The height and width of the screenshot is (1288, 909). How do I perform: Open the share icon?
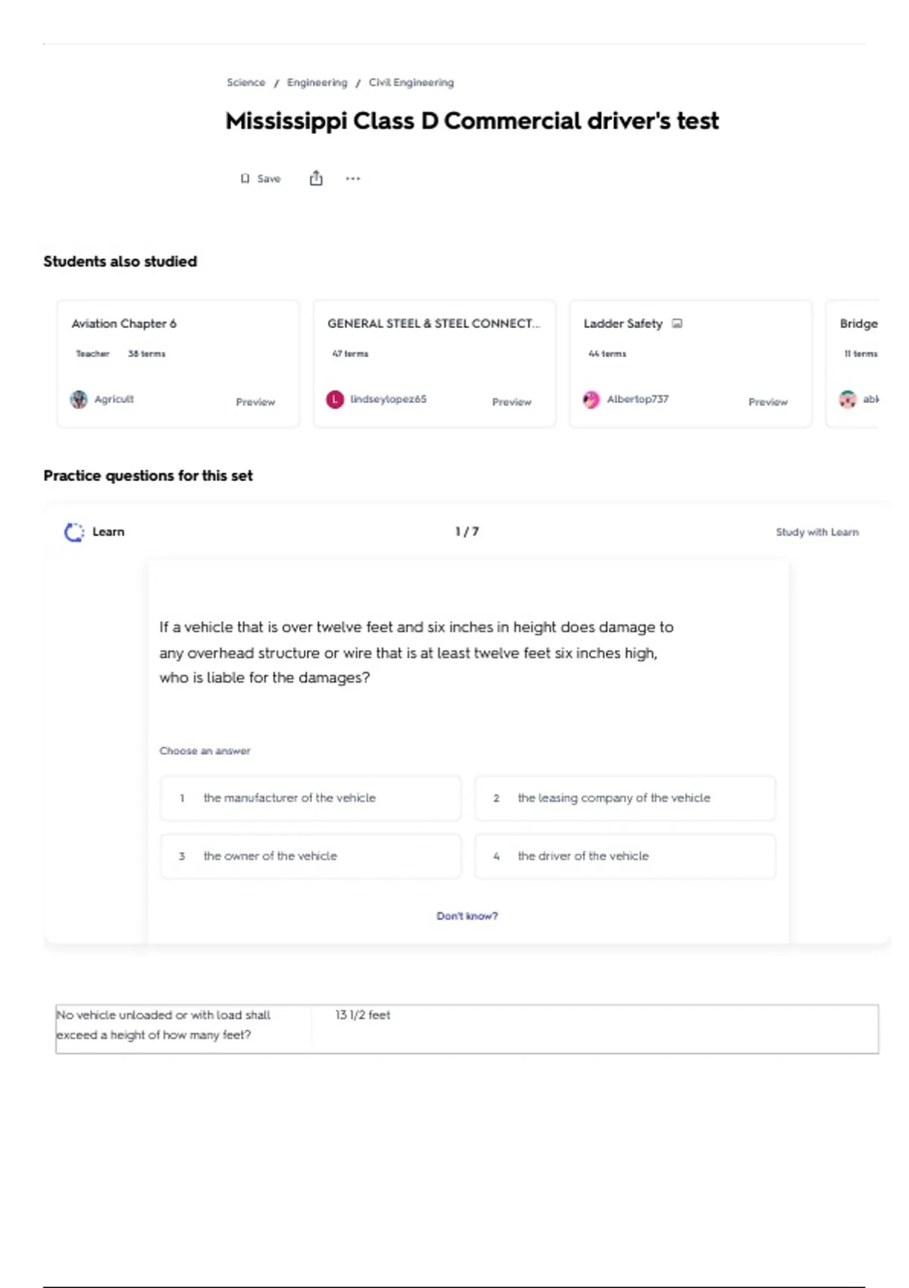pyautogui.click(x=316, y=178)
